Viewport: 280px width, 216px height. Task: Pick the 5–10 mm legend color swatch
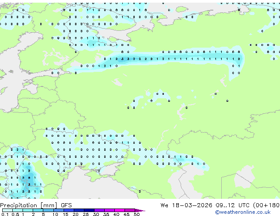(x=48, y=210)
